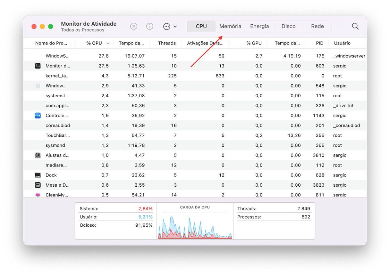Select the sysmond process name
The width and height of the screenshot is (390, 276).
click(x=55, y=145)
